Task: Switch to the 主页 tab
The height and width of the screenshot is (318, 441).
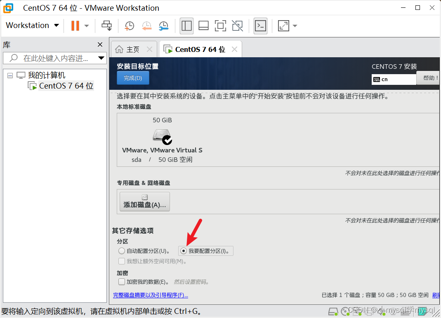Action: [x=134, y=49]
